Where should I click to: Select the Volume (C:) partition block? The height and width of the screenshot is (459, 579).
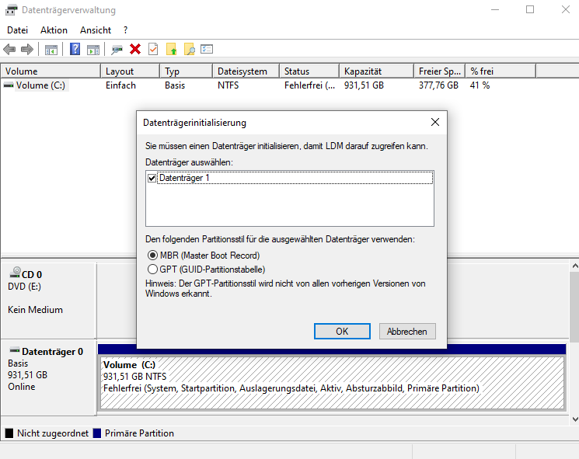click(x=332, y=383)
